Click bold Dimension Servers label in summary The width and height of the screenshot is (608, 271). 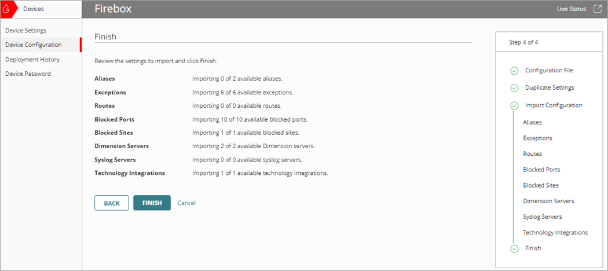(x=122, y=146)
